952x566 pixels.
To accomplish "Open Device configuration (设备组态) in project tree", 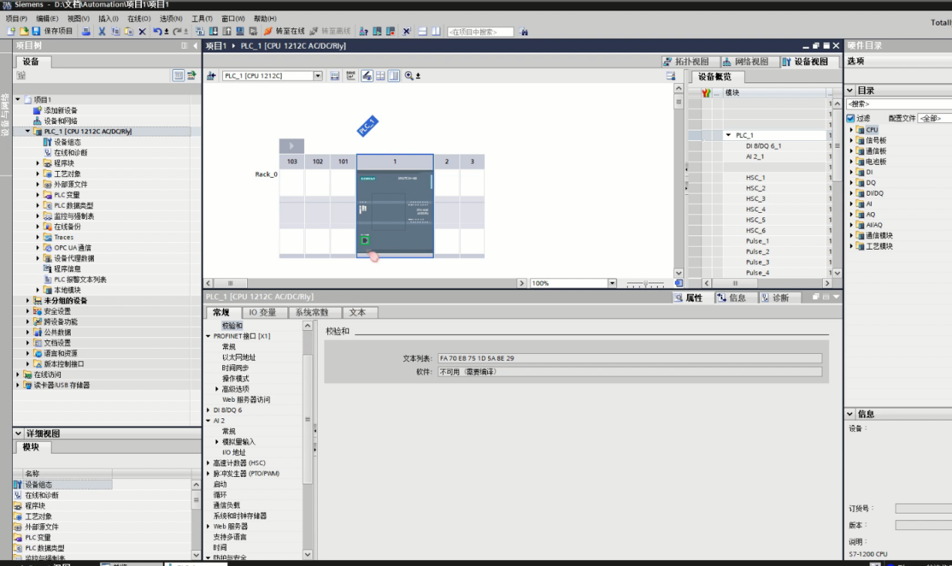I will 67,142.
